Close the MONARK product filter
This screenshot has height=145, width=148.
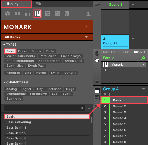tap(86, 27)
